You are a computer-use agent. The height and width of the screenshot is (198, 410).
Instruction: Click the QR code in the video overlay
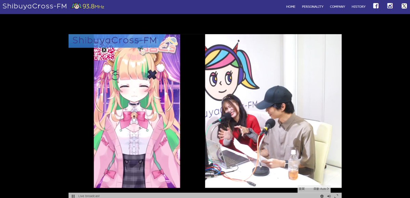click(x=104, y=54)
